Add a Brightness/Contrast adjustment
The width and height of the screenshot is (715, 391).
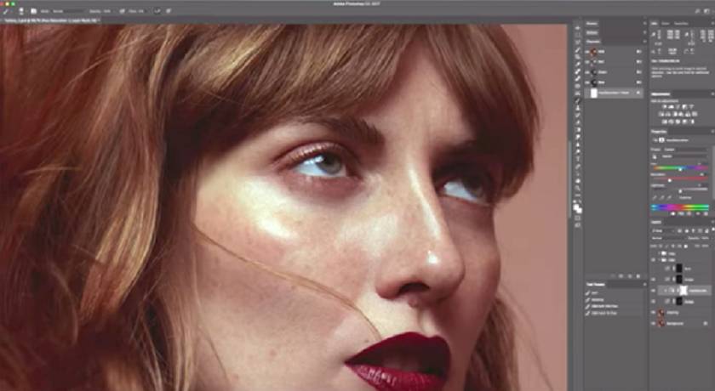point(665,107)
